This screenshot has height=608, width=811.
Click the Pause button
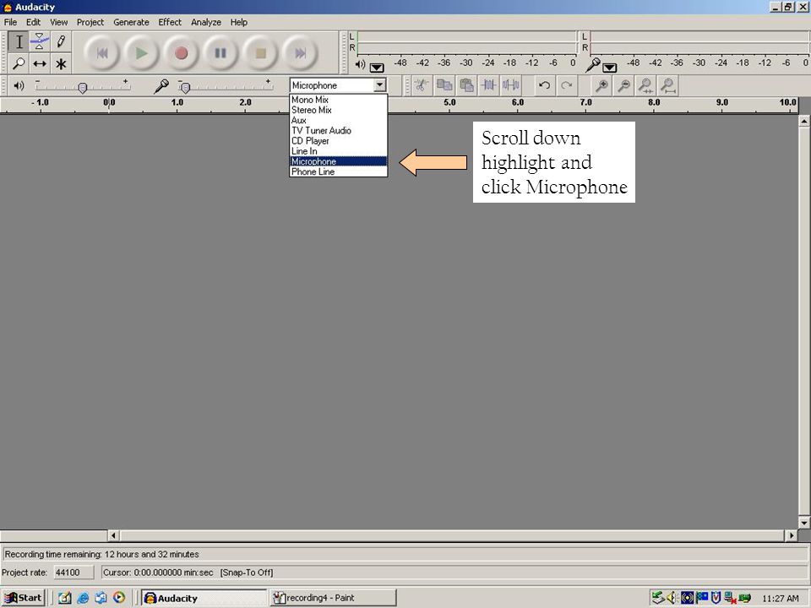pyautogui.click(x=220, y=52)
